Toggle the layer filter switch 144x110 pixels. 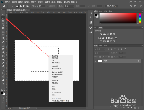pyautogui.click(x=125, y=49)
